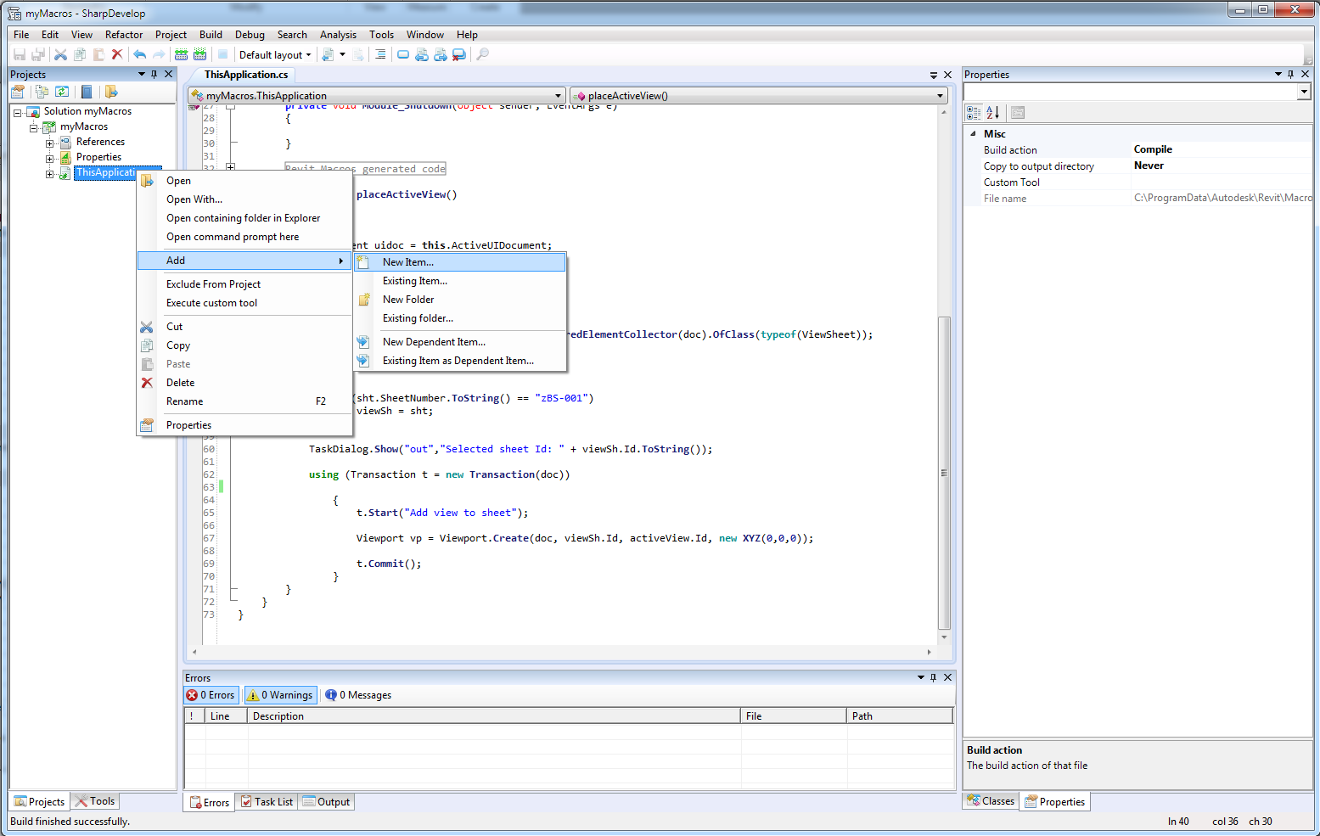Choose New Item from the Add submenu

[408, 261]
